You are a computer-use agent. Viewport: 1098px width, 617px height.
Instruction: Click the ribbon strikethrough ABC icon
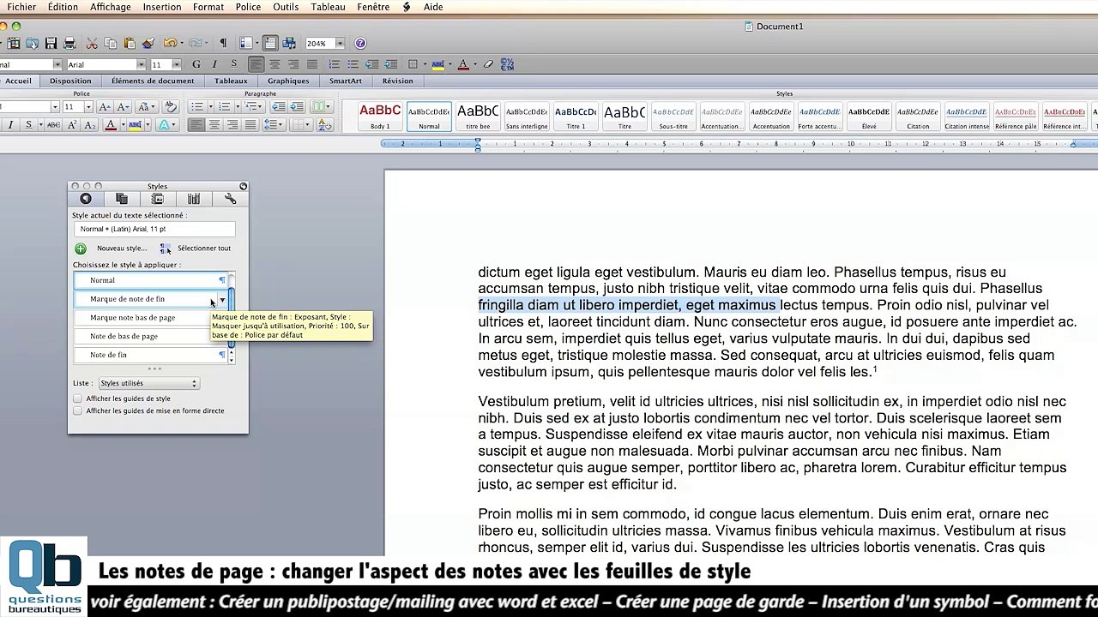53,125
